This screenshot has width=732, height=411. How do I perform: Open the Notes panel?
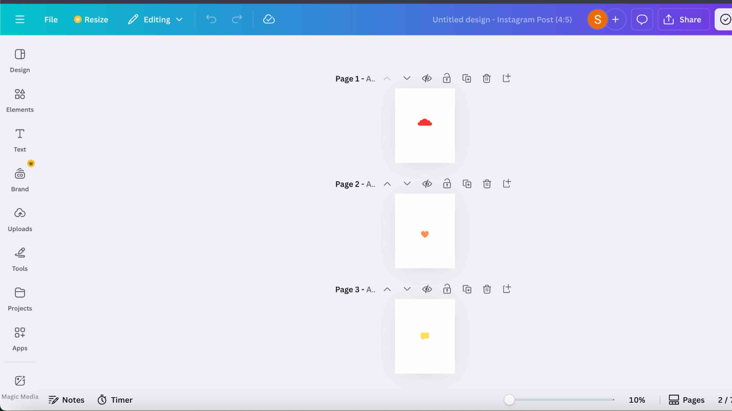(x=67, y=400)
